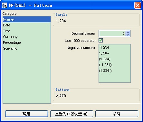Close the Pattern dialog window
143x122 pixels.
(138, 5)
